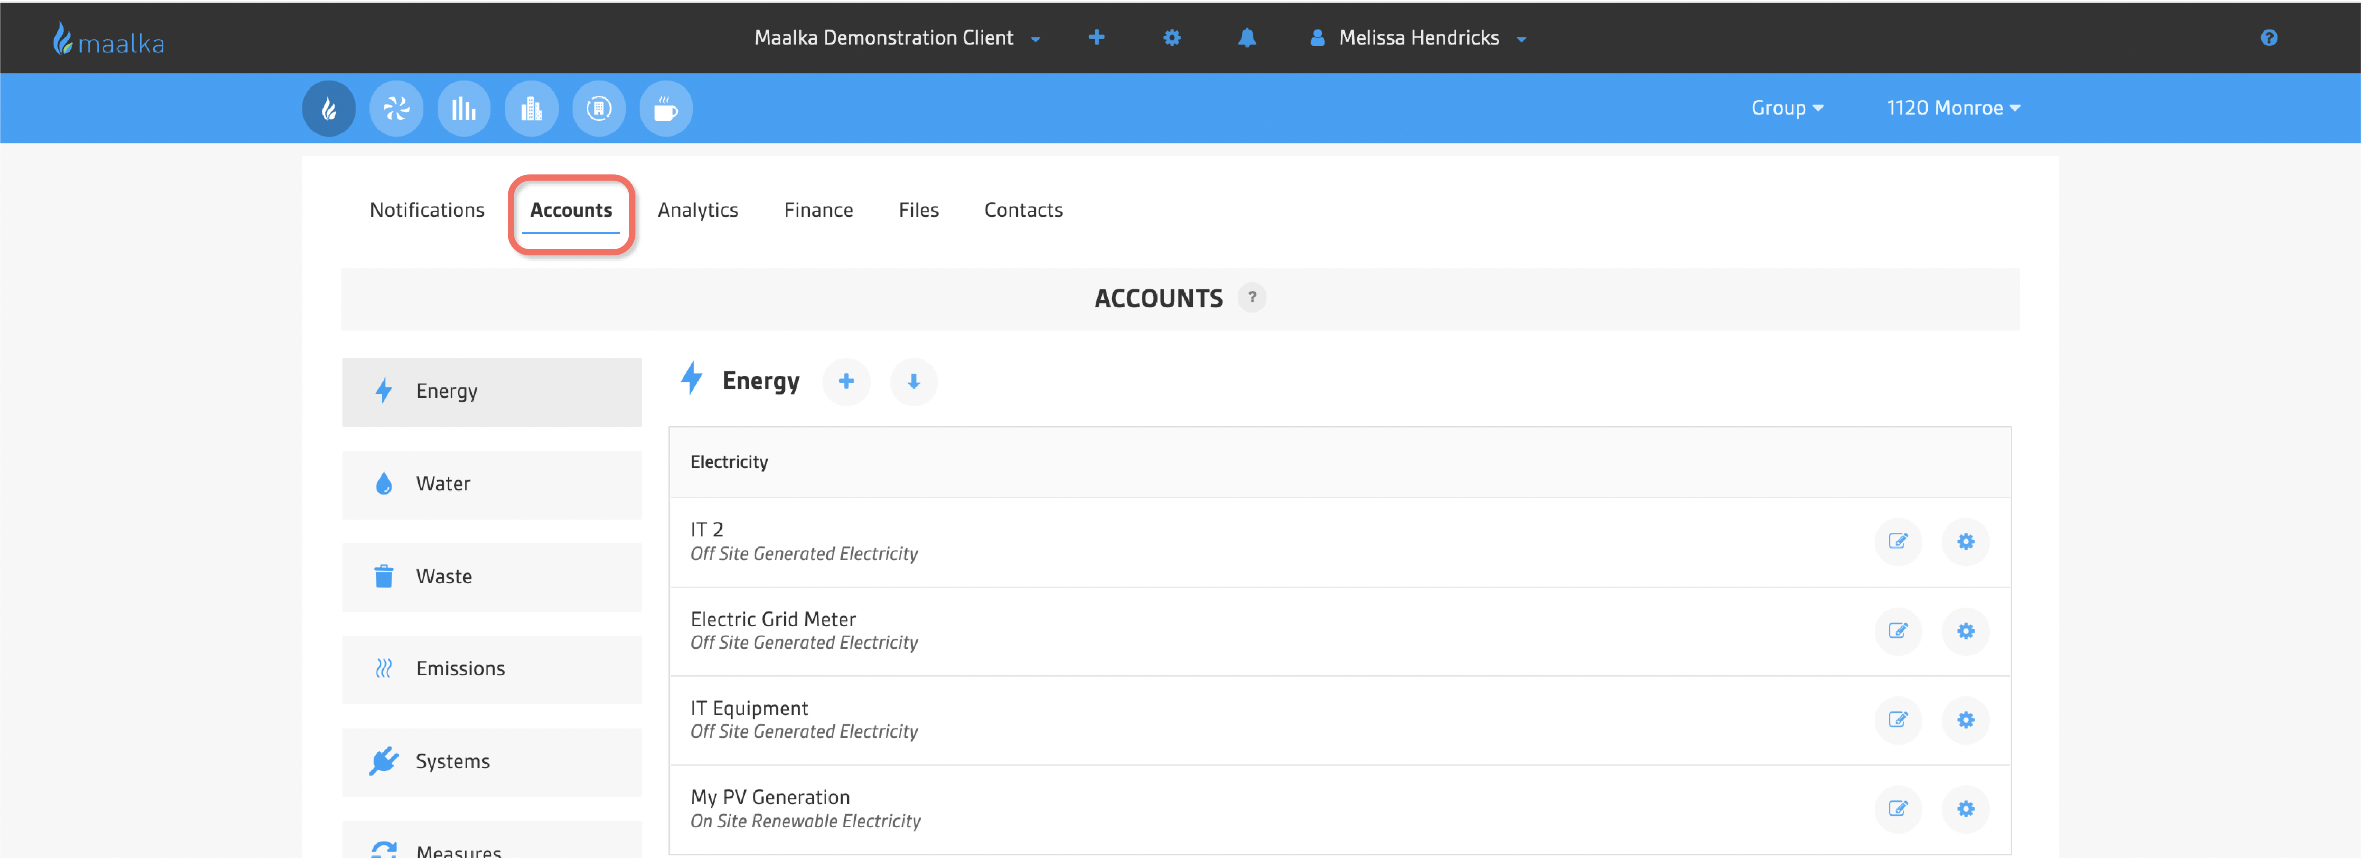Open the circled building badge module
The height and width of the screenshot is (858, 2361).
point(598,109)
